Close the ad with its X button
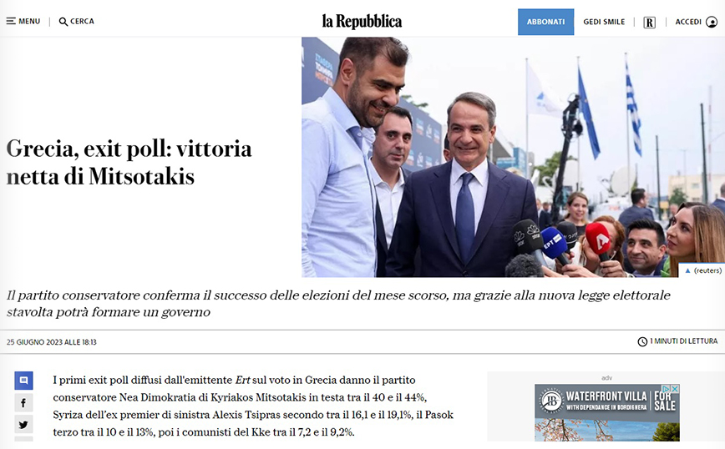Viewport: 725px width, 449px height. (x=675, y=389)
